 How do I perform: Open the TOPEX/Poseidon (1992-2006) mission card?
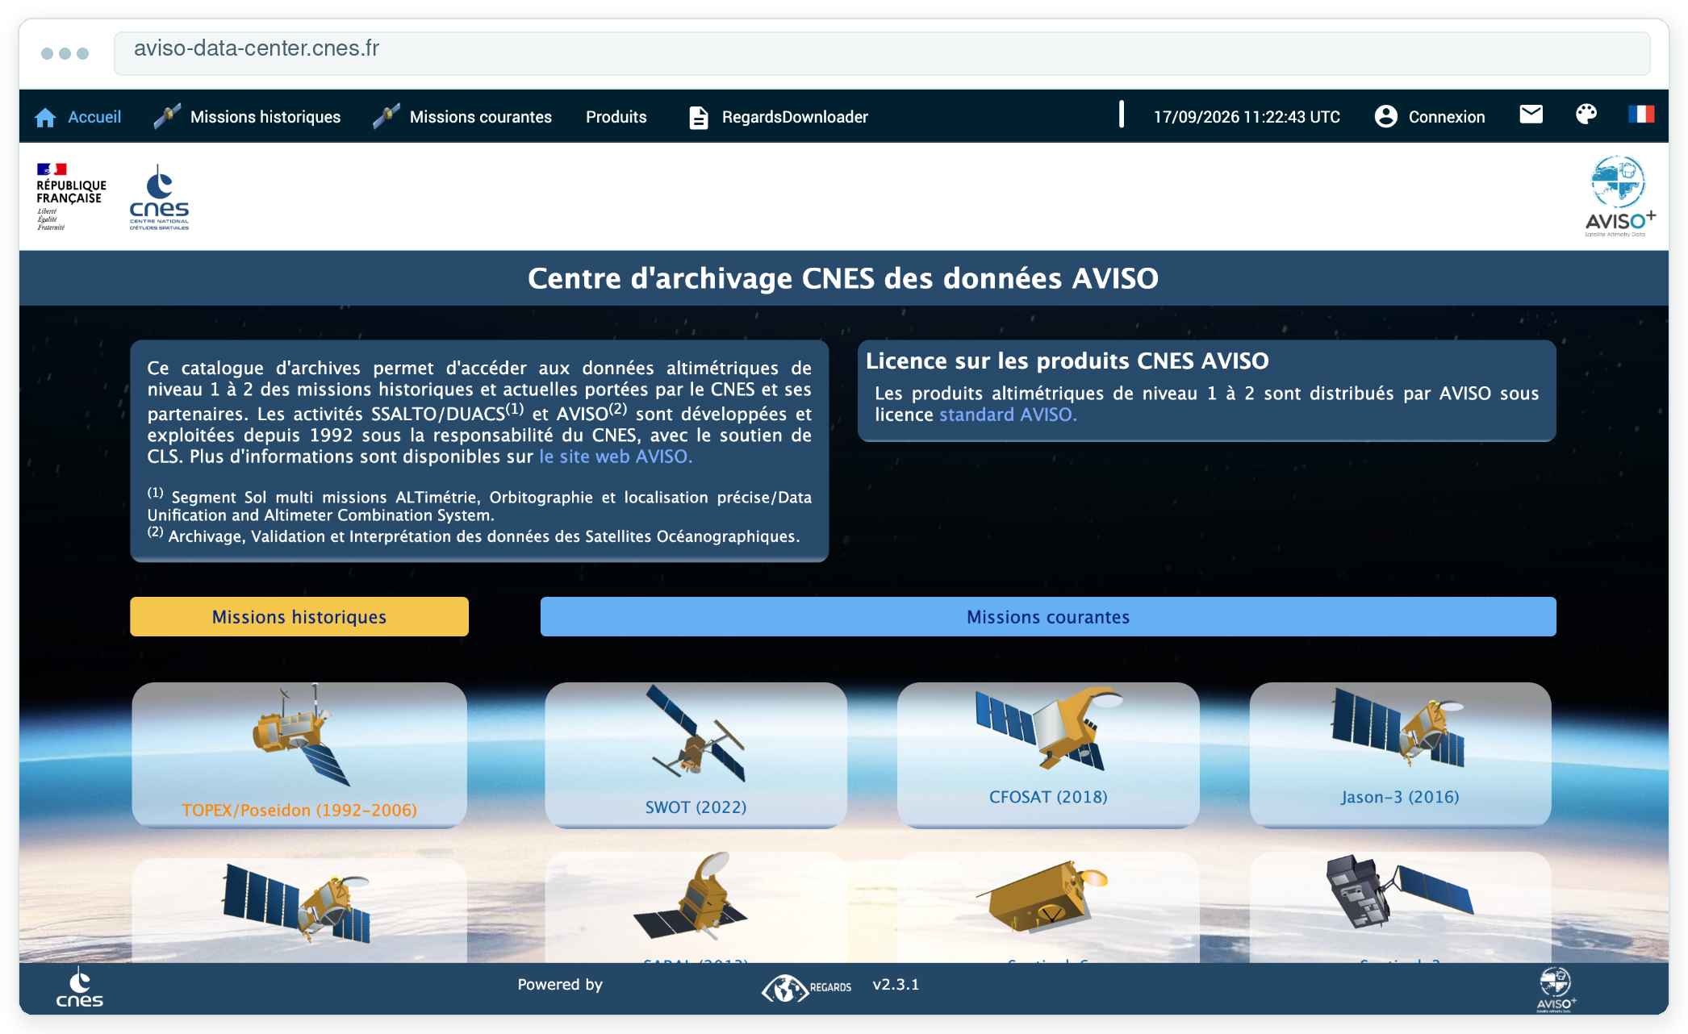point(299,755)
